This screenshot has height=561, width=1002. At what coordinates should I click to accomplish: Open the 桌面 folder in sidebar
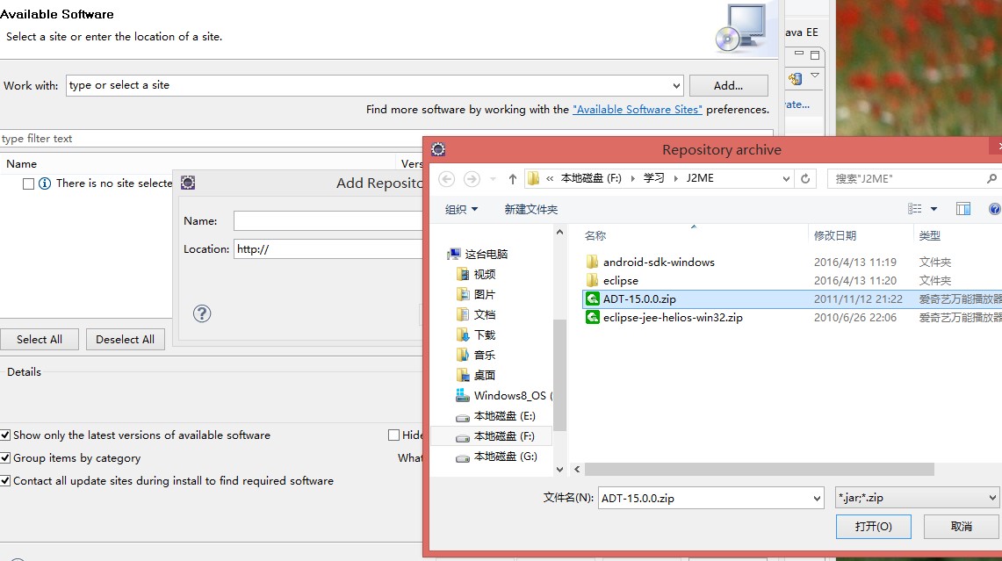[476, 376]
